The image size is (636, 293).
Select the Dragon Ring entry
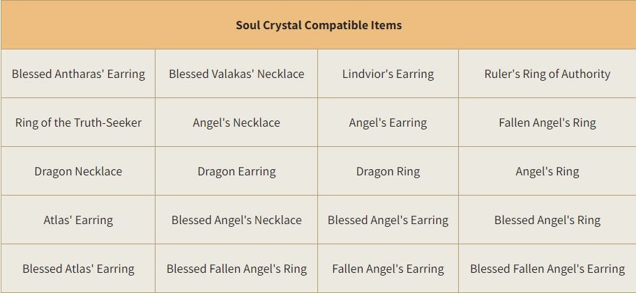coord(388,171)
